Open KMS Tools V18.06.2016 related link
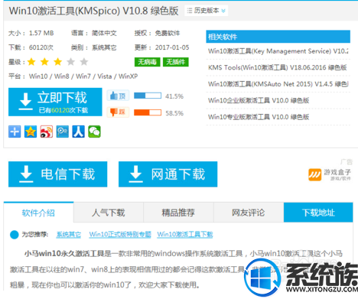This screenshot has height=299, width=358. (278, 67)
